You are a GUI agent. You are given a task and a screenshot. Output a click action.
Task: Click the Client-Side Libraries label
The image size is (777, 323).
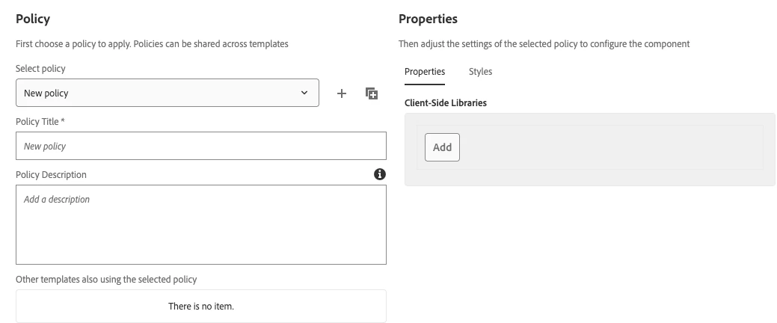(x=446, y=102)
